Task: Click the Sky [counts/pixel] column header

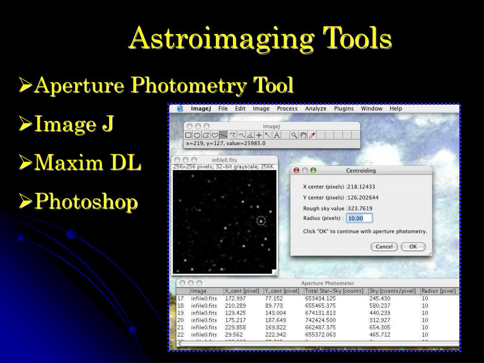Action: point(394,291)
